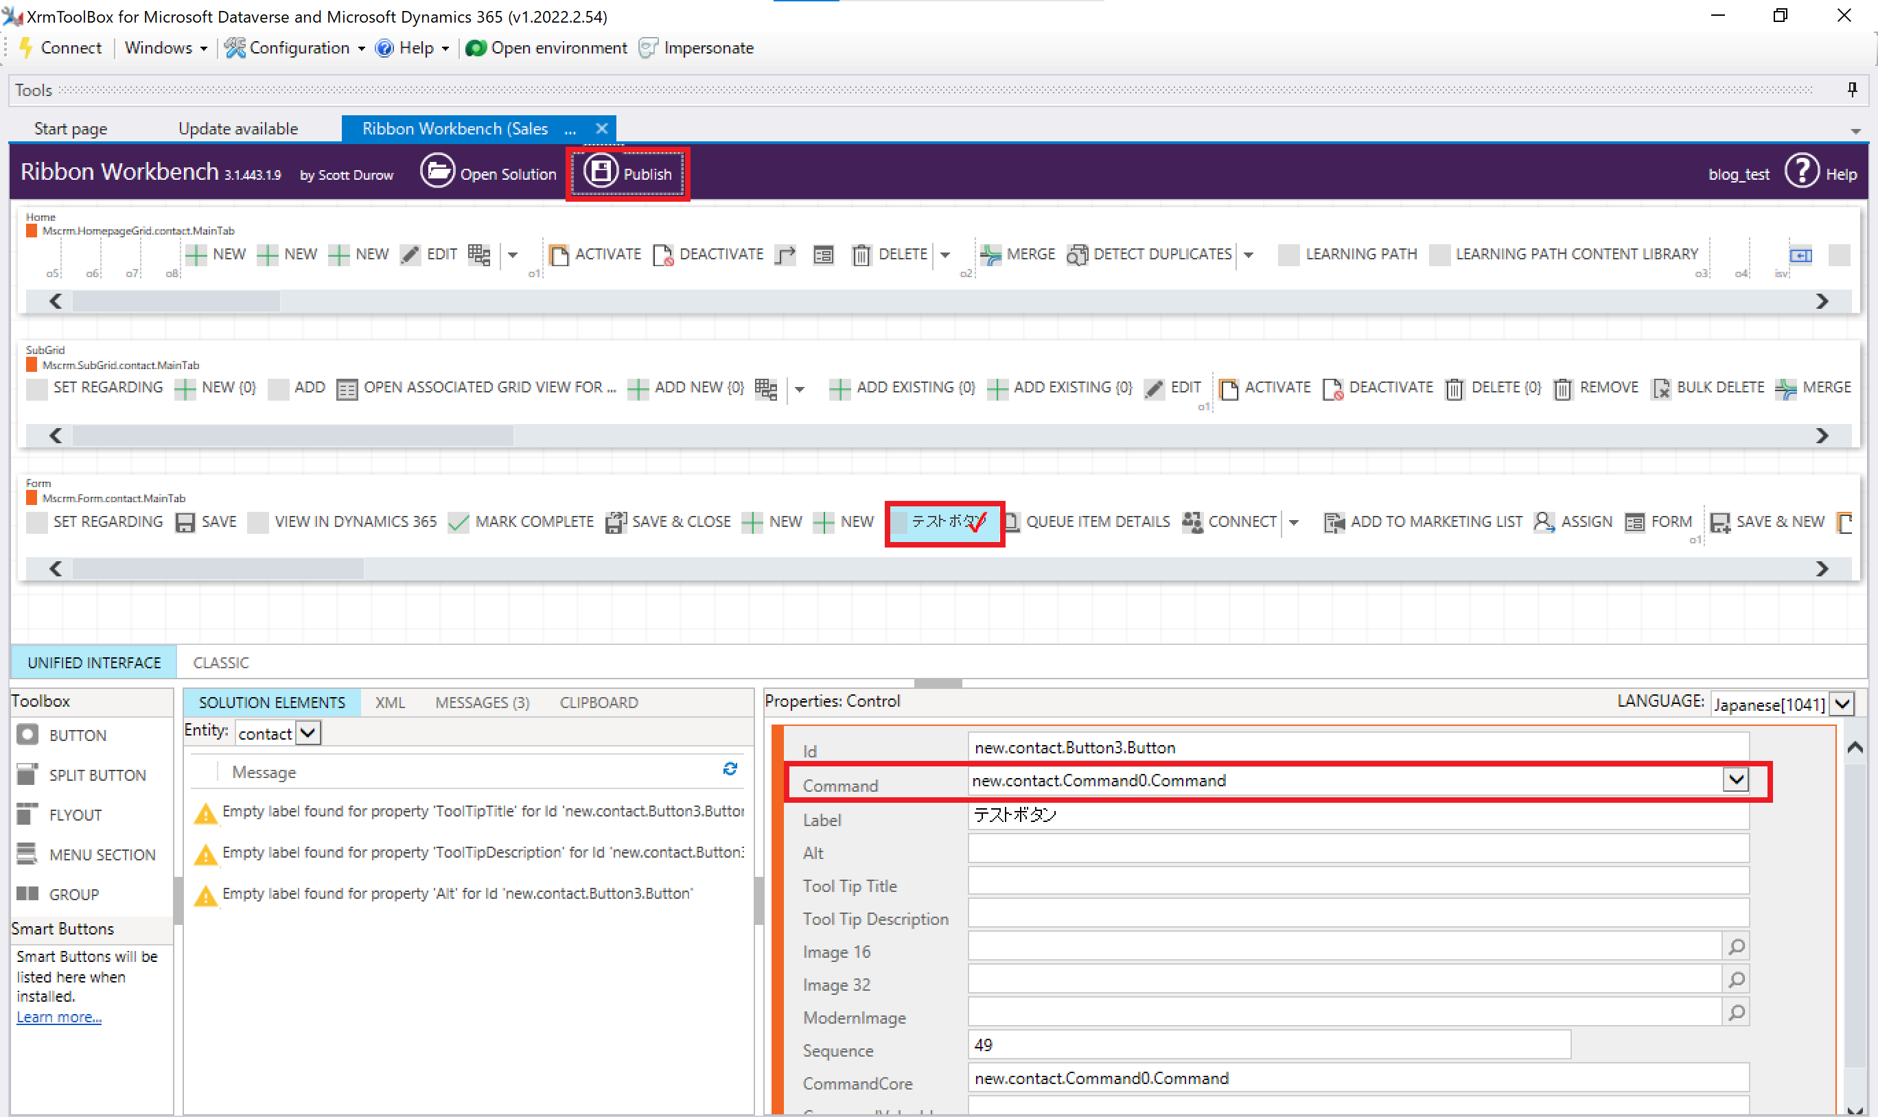Select QUEUE ITEM DETAILS in Form ribbon
The image size is (1878, 1117).
pyautogui.click(x=1087, y=522)
